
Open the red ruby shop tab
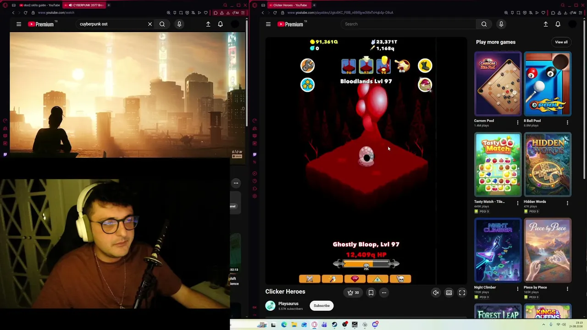pyautogui.click(x=355, y=279)
